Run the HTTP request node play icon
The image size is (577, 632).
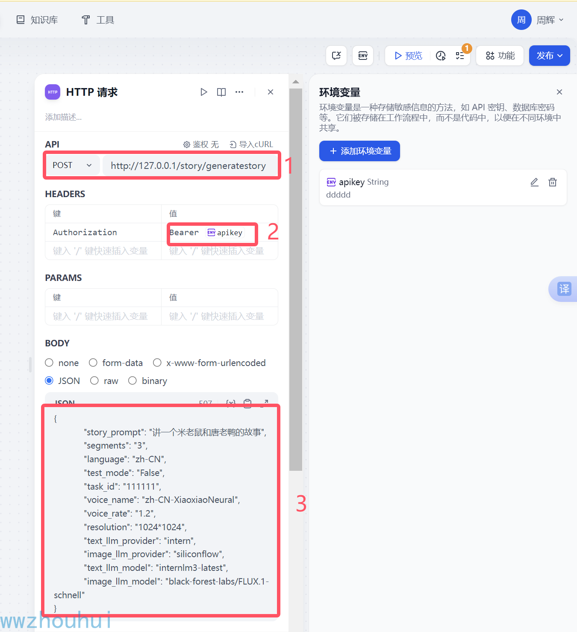(x=204, y=92)
